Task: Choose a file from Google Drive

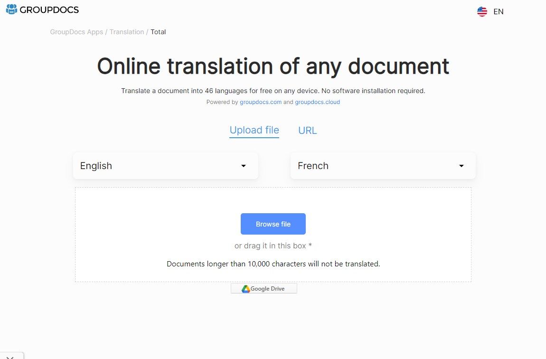Action: (x=264, y=288)
